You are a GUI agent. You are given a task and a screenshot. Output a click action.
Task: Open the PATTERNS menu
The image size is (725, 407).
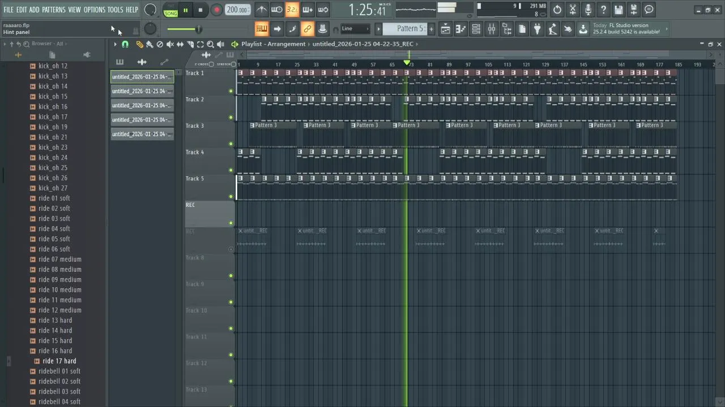point(54,10)
